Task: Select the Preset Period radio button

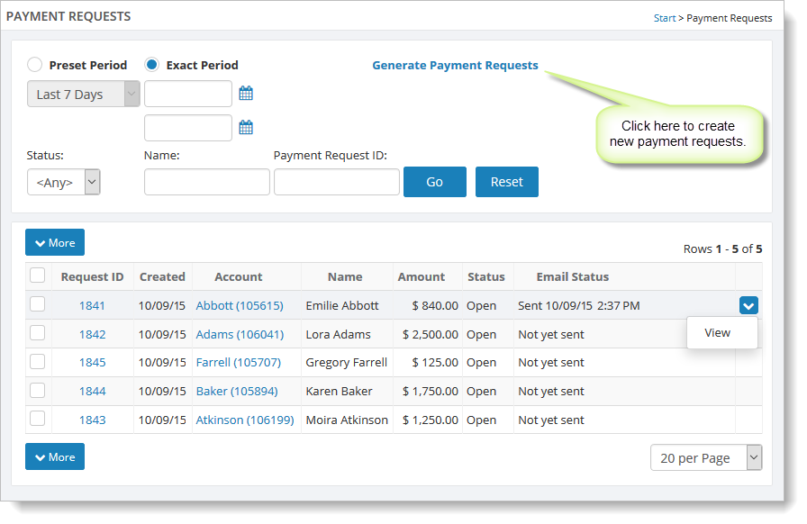Action: 34,65
